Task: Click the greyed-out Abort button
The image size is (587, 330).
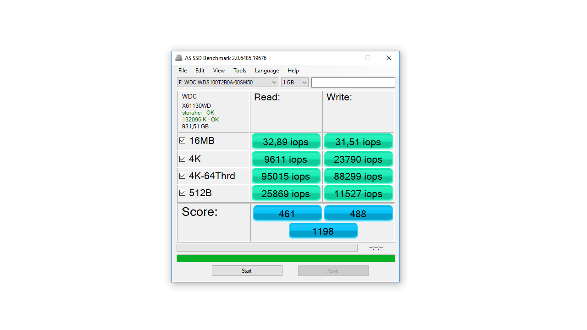Action: point(333,271)
